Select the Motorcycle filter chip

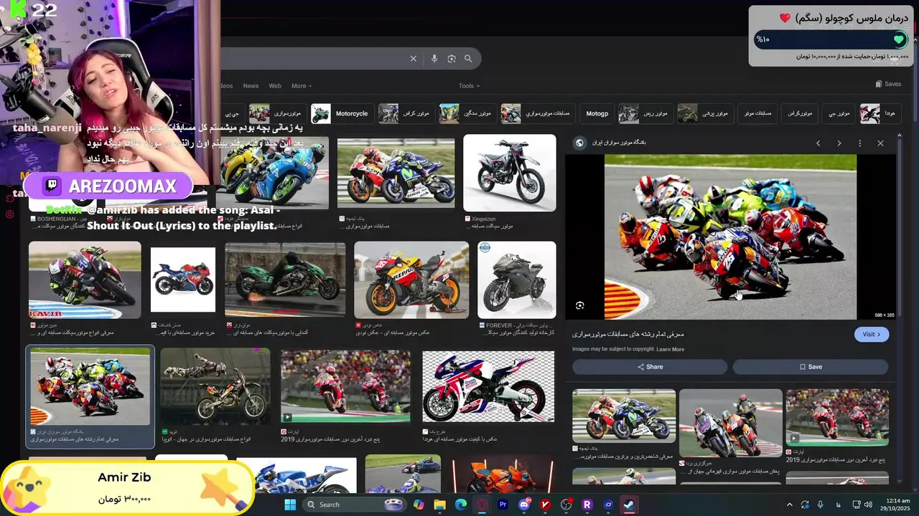(x=342, y=113)
